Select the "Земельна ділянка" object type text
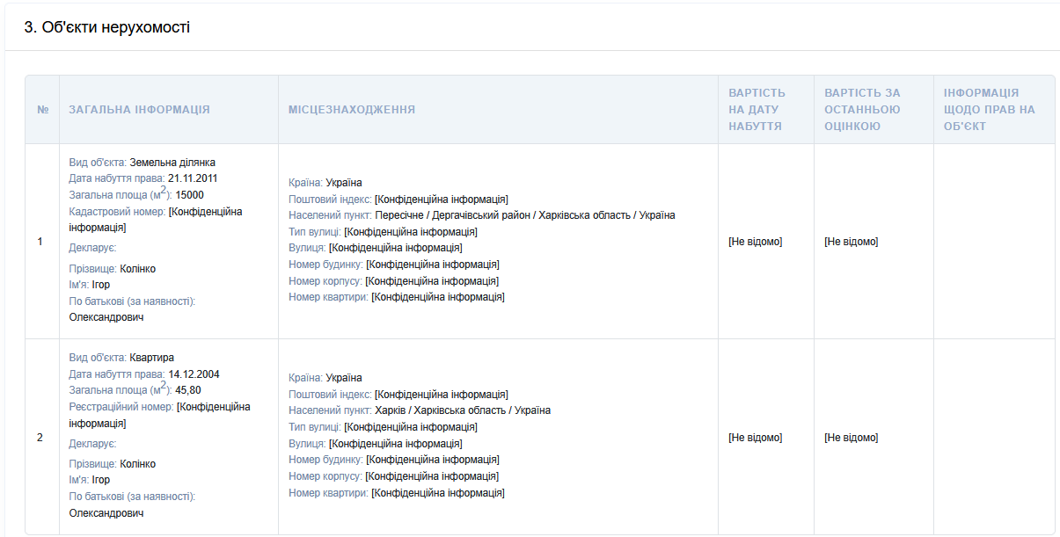This screenshot has height=537, width=1060. (x=172, y=163)
